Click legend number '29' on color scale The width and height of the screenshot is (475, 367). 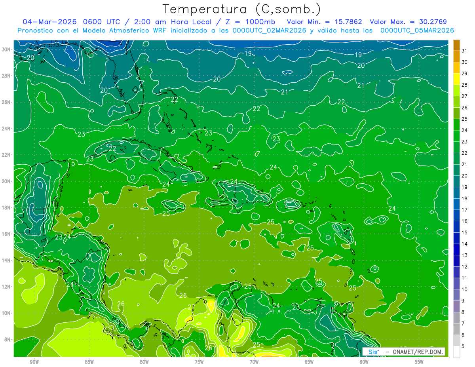[465, 74]
